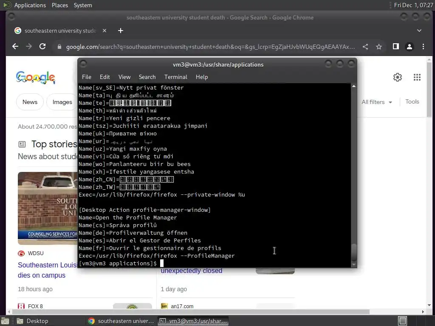Open terminal Search menu
This screenshot has width=435, height=326.
click(x=147, y=77)
